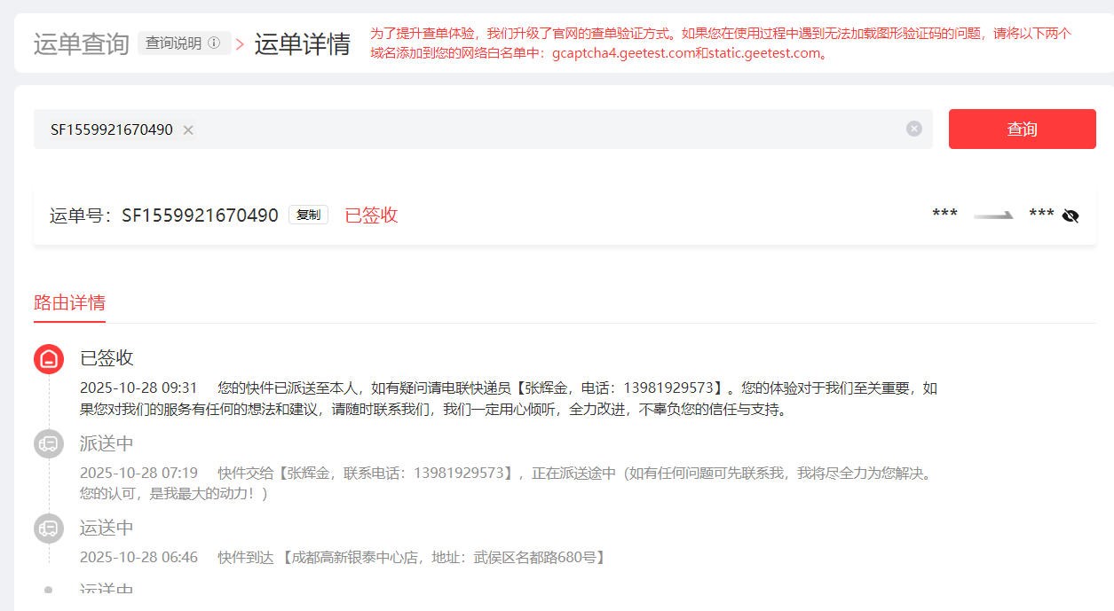Click the red 已签收 house icon in the timeline

49,359
